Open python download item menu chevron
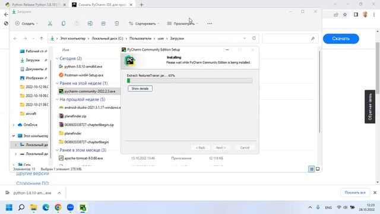 pos(59,193)
